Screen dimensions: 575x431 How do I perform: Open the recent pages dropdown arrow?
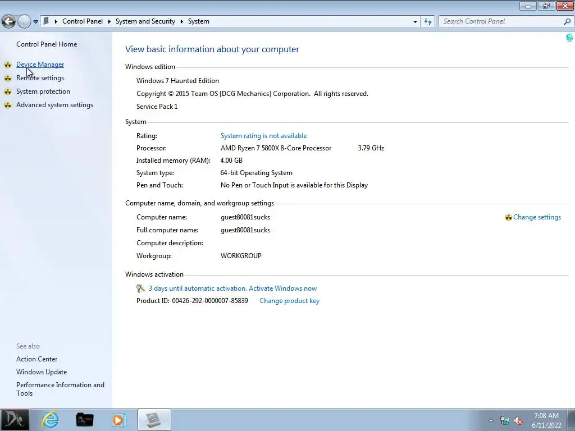tap(35, 22)
